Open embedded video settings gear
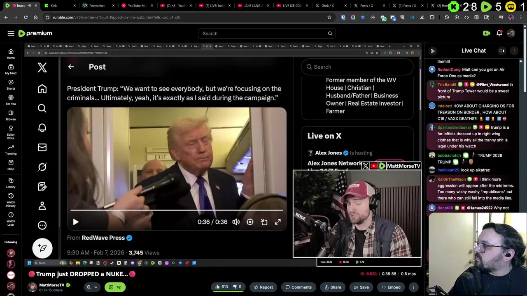This screenshot has height=296, width=527. point(250,222)
